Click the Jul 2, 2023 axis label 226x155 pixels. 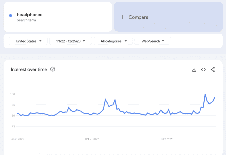tap(167, 139)
